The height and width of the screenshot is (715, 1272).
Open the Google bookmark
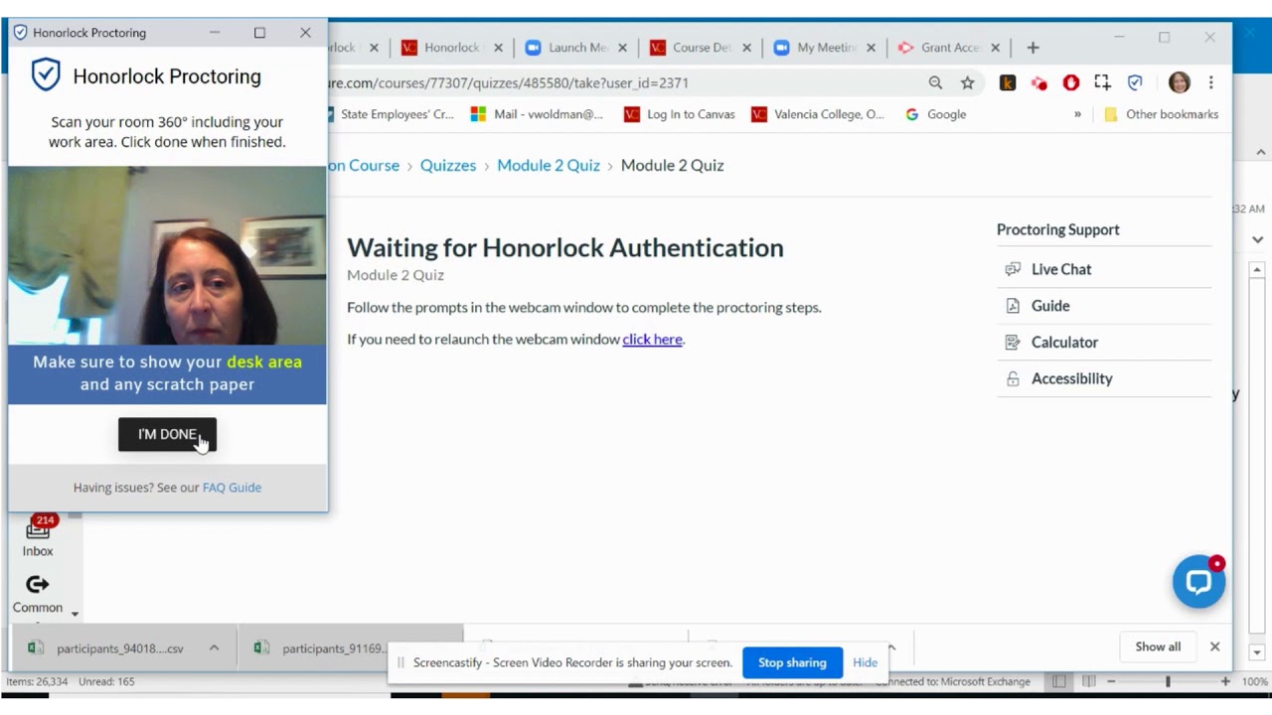coord(936,114)
